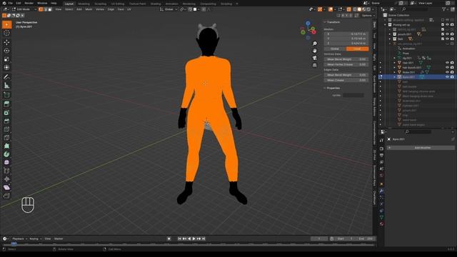Toggle visibility eye for the selected Kyren.001
457x257 pixels.
tap(448, 77)
